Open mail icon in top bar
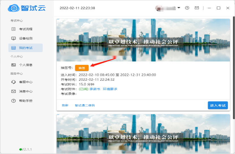 click(197, 8)
